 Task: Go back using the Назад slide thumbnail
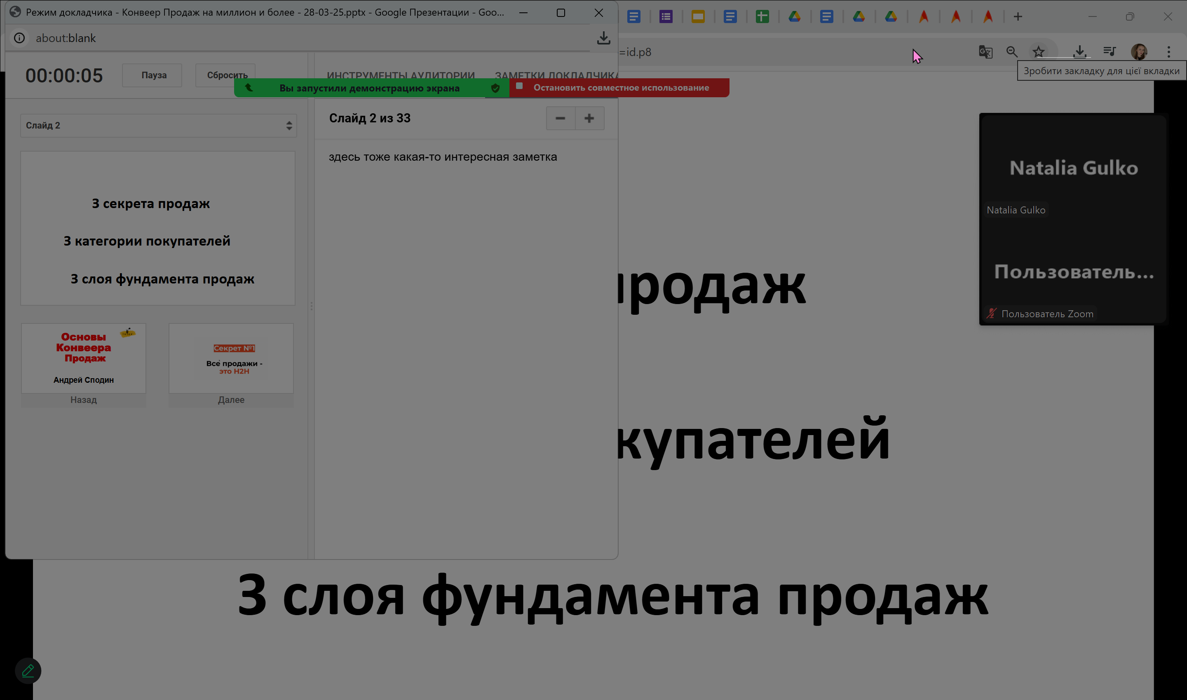(84, 365)
